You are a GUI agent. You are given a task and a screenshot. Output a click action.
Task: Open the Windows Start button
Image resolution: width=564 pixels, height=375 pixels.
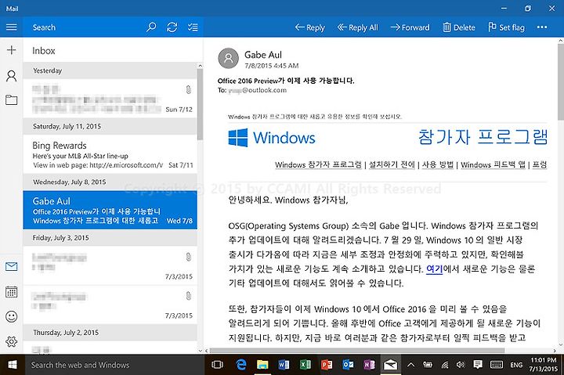[x=13, y=365]
